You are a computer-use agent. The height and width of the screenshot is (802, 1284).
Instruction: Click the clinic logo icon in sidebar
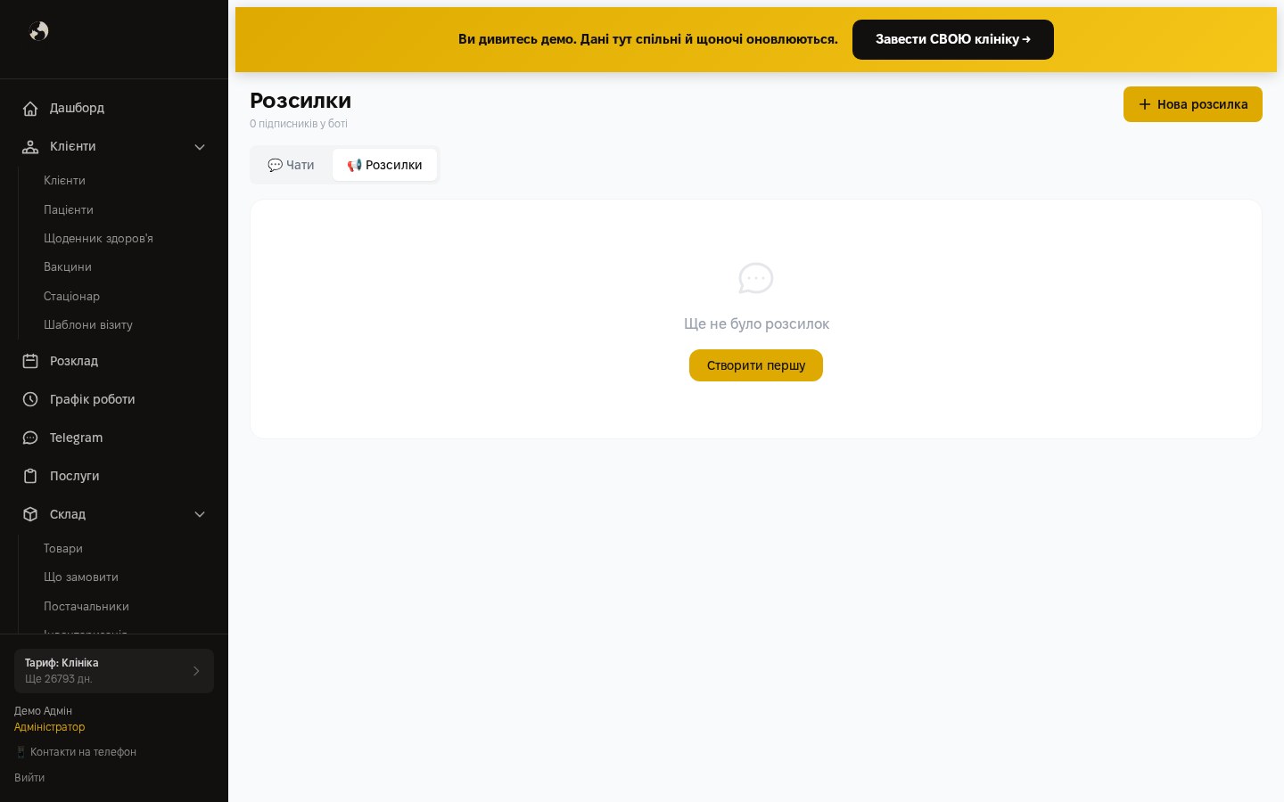[x=38, y=31]
